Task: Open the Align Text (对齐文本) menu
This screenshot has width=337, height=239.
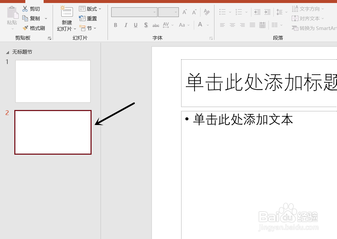Action: (x=308, y=19)
